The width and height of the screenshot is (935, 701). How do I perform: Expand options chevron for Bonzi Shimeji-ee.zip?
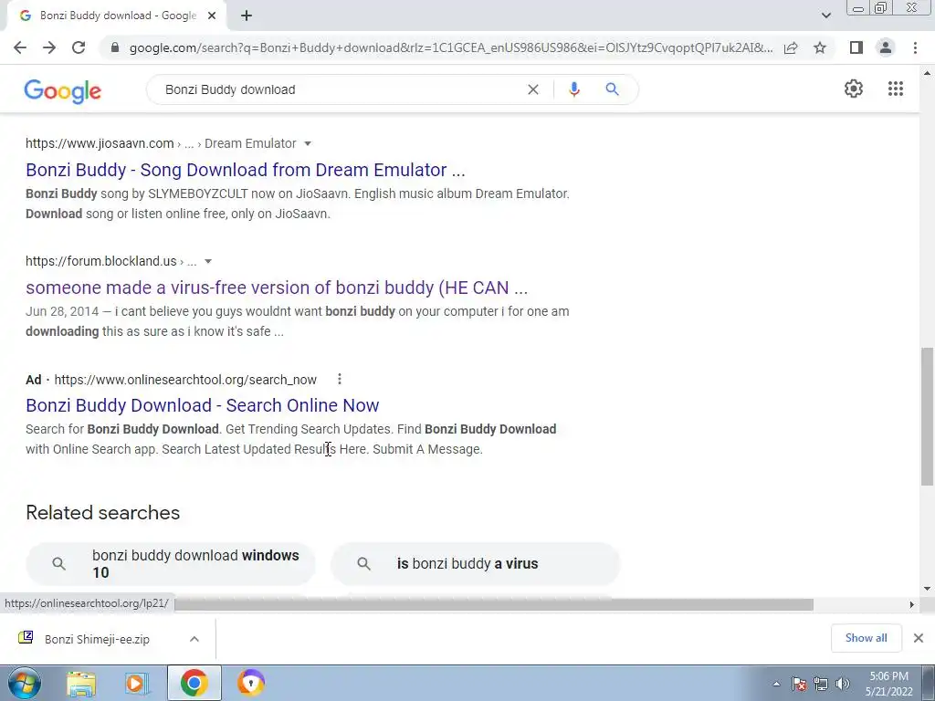pos(194,639)
